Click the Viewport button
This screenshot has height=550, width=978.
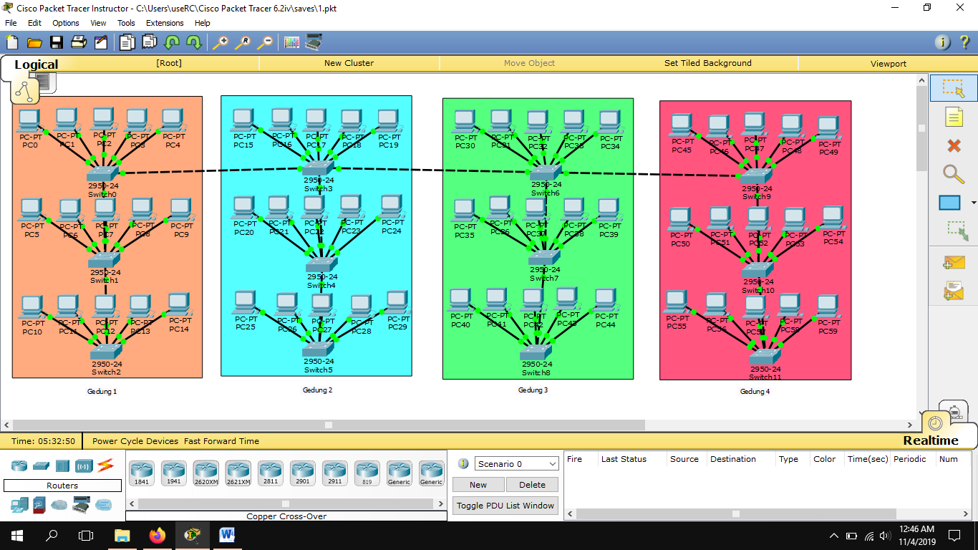889,63
